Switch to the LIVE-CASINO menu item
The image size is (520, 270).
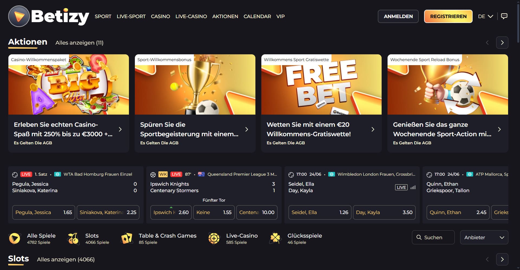coord(191,16)
